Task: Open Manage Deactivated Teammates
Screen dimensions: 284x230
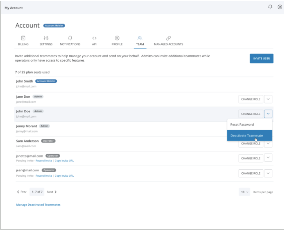Action: pos(38,204)
